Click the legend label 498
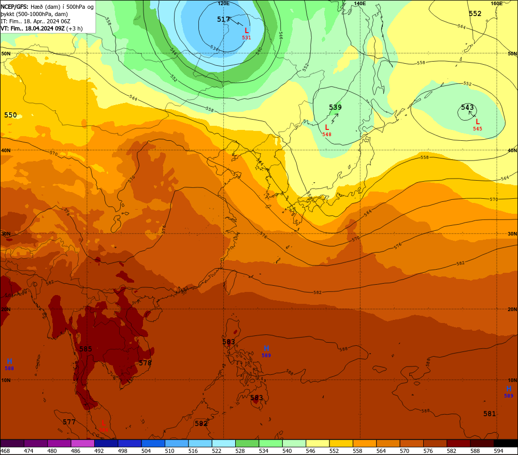The height and width of the screenshot is (455, 518). [x=123, y=451]
